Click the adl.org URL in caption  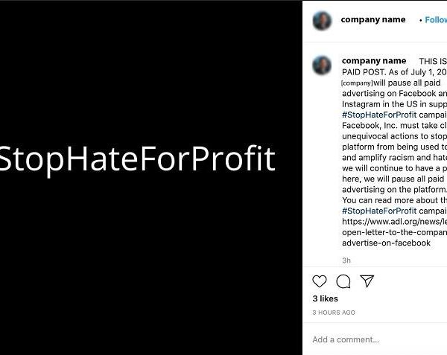tap(394, 222)
